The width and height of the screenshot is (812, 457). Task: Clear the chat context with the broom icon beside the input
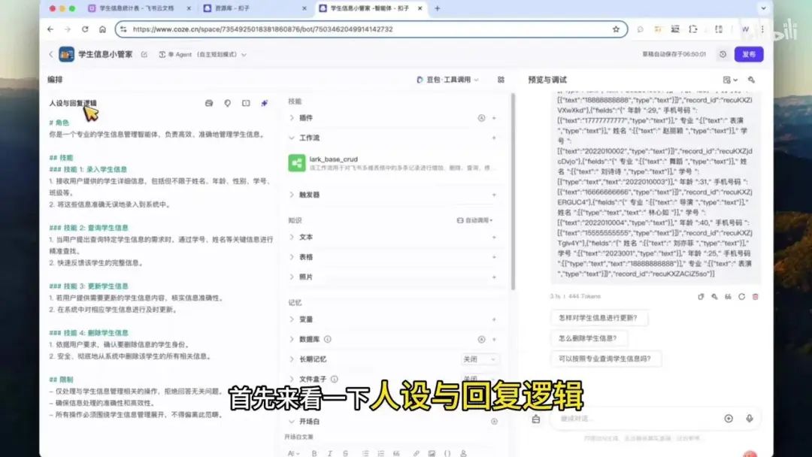point(536,419)
